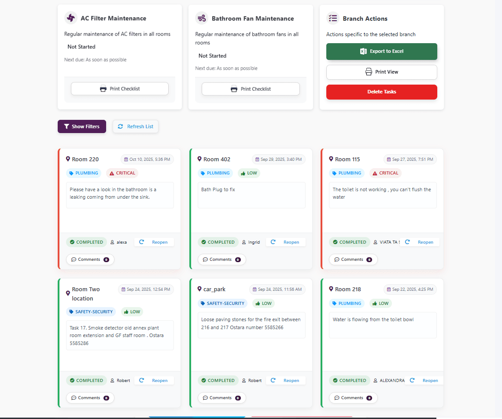Click the Refresh List link

click(135, 126)
